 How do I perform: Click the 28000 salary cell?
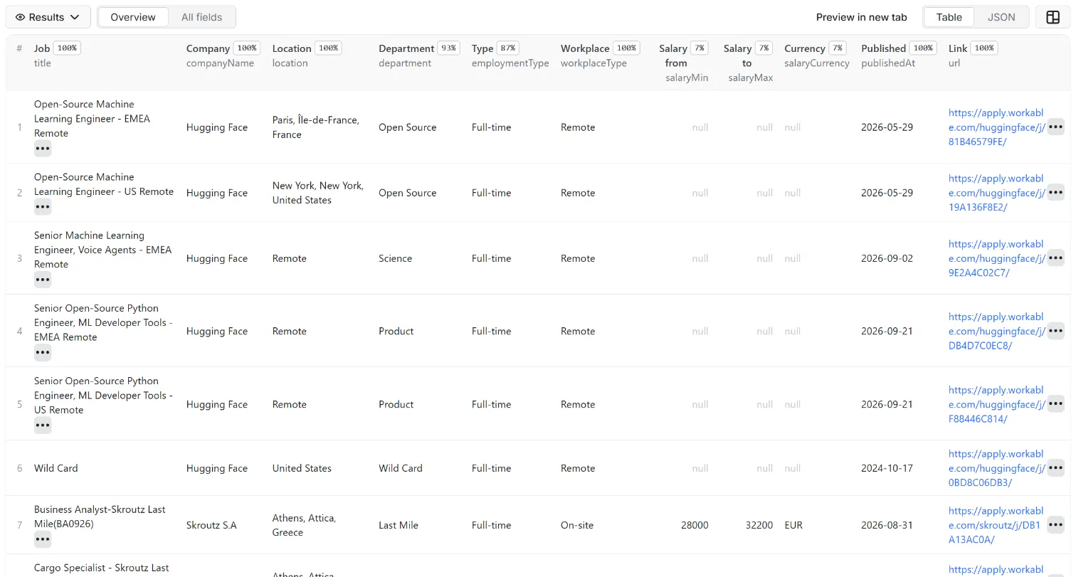tap(695, 525)
